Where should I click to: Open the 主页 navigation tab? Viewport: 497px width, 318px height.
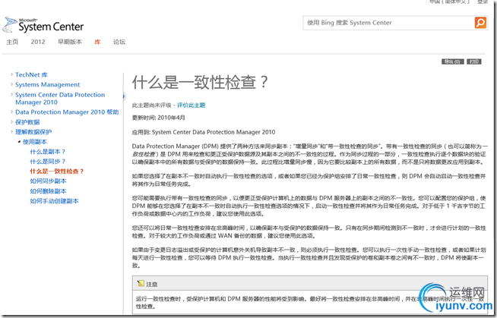pos(12,42)
